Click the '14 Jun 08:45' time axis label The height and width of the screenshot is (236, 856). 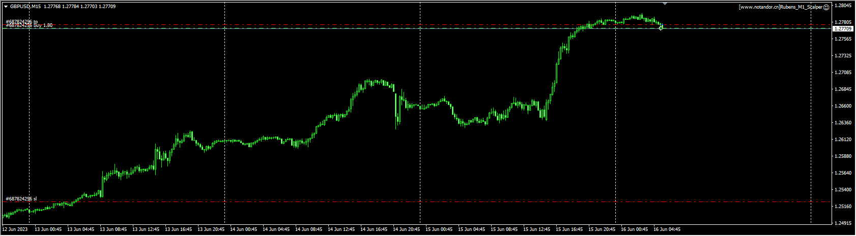pyautogui.click(x=309, y=229)
